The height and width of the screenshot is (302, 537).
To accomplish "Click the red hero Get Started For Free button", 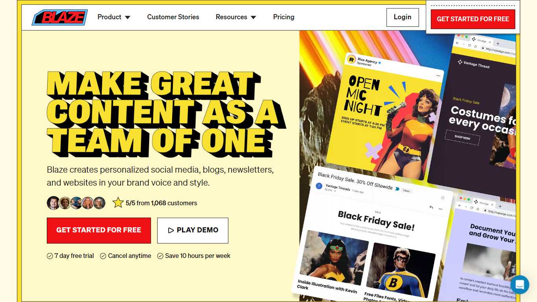I will [99, 230].
